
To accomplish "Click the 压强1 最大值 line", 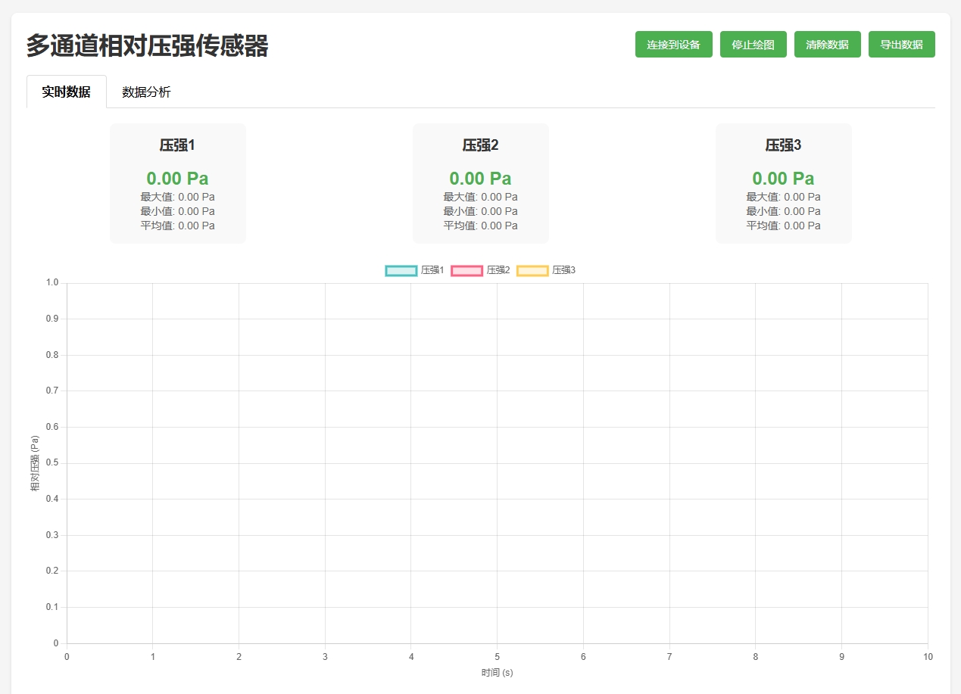I will (x=177, y=197).
